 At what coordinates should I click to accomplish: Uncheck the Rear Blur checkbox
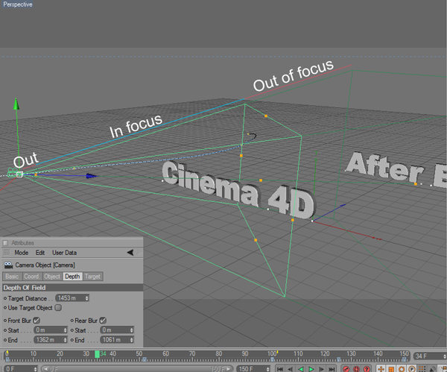click(x=103, y=321)
